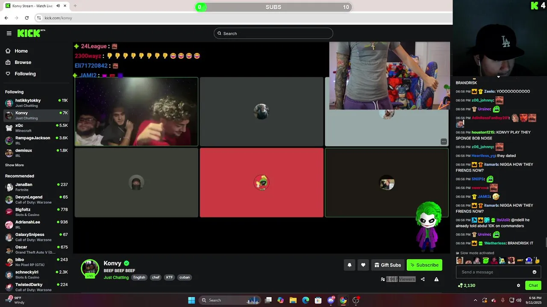Click the taskbar volume speaker icon

pyautogui.click(x=518, y=300)
